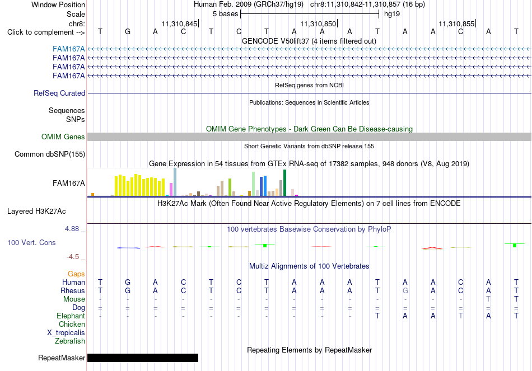Click the 5 bases scale bar
The image size is (532, 371).
click(310, 14)
